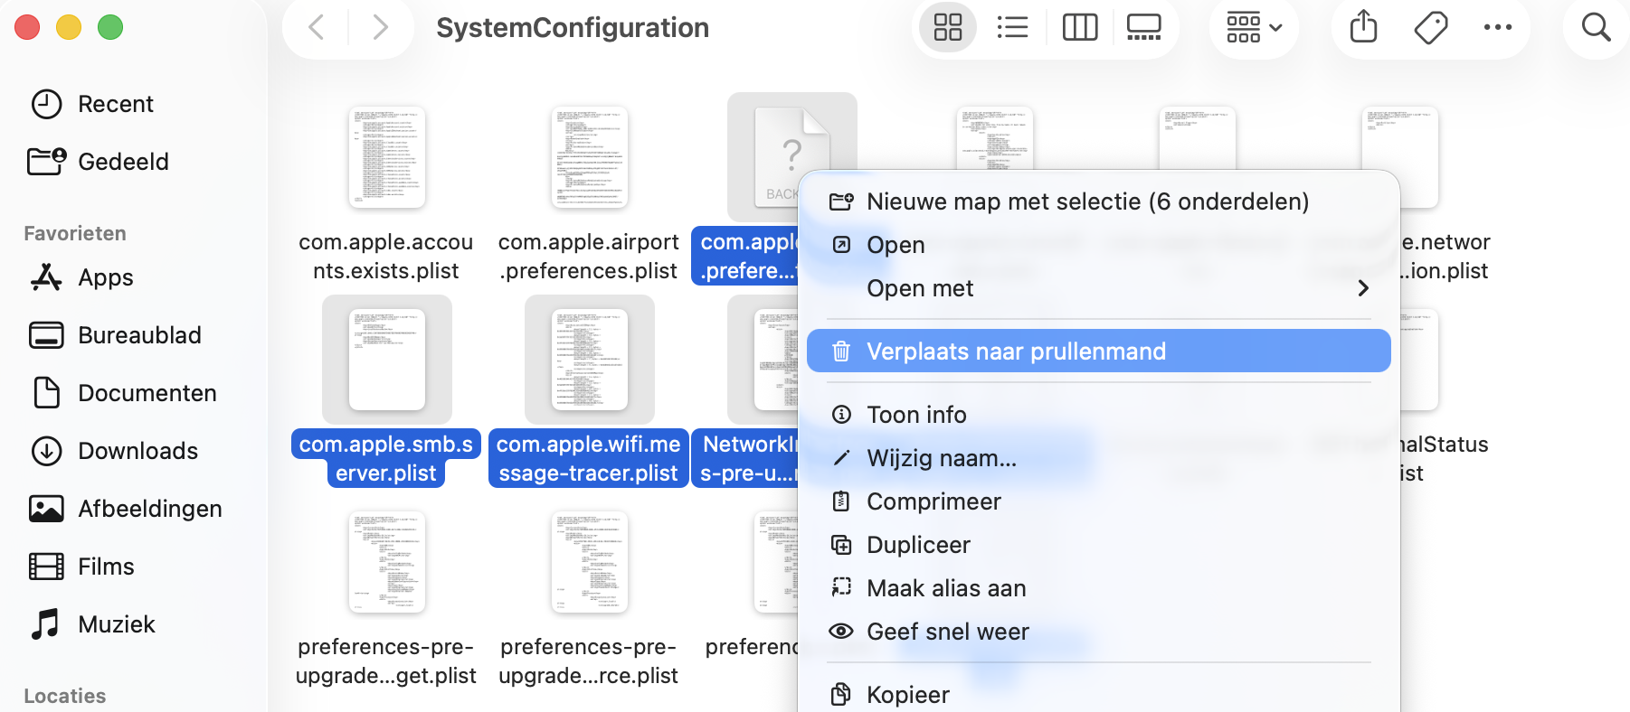Choose Open in the context menu
The image size is (1630, 712).
coord(1099,245)
